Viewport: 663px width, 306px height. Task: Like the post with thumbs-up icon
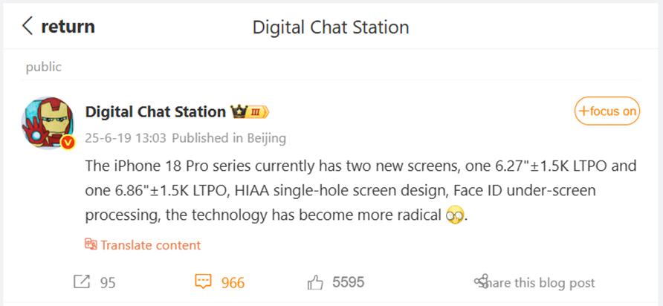click(315, 282)
